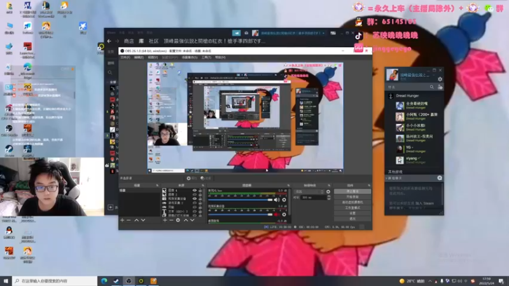The height and width of the screenshot is (286, 509).
Task: Move source up in Sources panel
Action: pyautogui.click(x=186, y=220)
